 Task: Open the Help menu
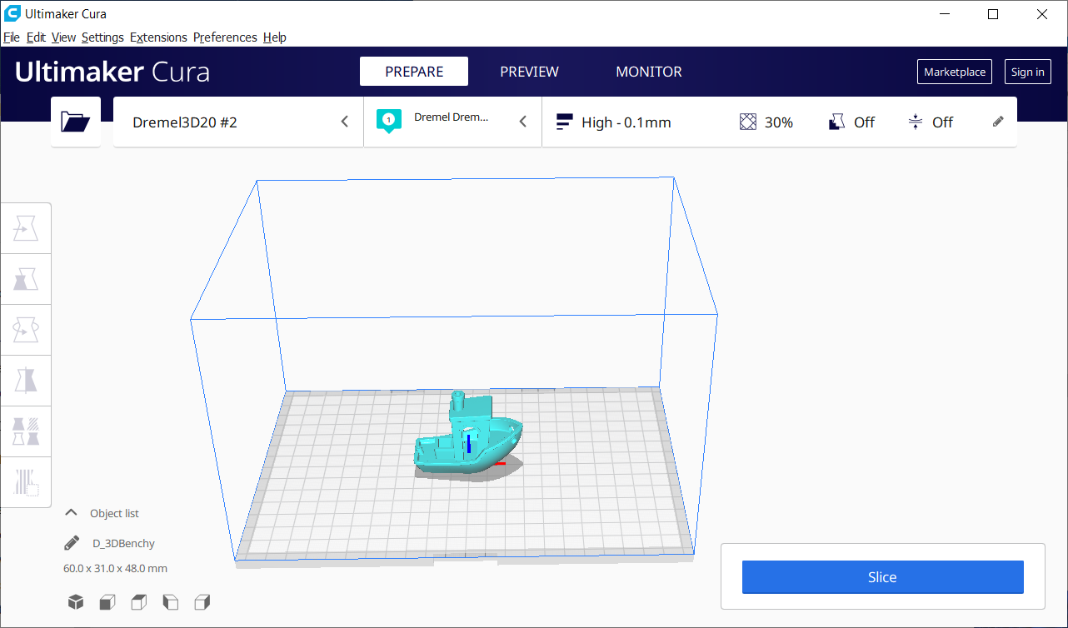(x=275, y=37)
